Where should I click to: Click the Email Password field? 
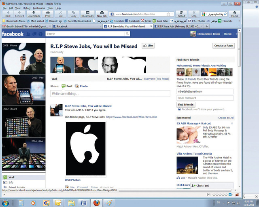tap(205, 98)
